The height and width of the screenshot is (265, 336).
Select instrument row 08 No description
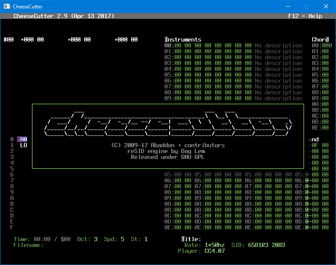tap(233, 92)
